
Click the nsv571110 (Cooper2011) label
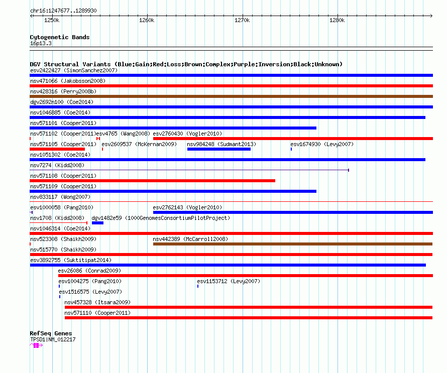click(x=97, y=313)
